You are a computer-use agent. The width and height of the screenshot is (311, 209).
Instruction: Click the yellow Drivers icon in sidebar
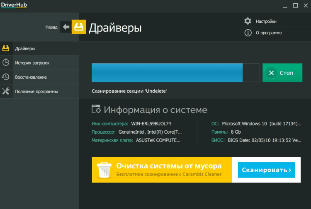pyautogui.click(x=6, y=48)
